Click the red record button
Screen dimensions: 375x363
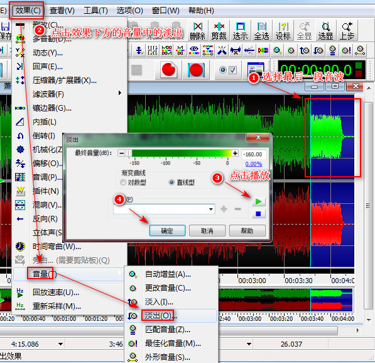coord(168,70)
